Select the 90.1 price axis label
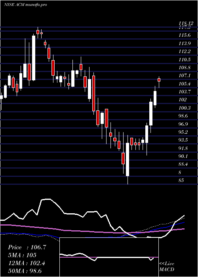Screen dimensions: 198x277 (x=184, y=156)
